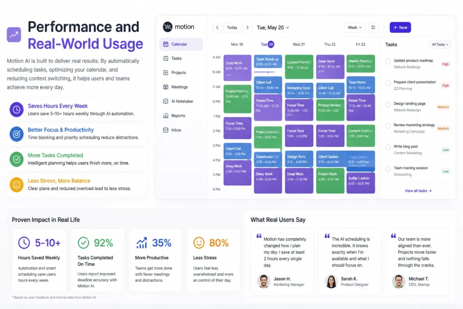Screen dimensions: 463x309
Task: Open Project Work event on Thursday
Action: (x=330, y=181)
